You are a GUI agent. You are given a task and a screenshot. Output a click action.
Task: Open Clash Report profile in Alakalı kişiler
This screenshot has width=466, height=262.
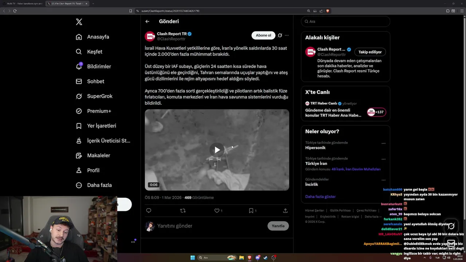pyautogui.click(x=331, y=49)
